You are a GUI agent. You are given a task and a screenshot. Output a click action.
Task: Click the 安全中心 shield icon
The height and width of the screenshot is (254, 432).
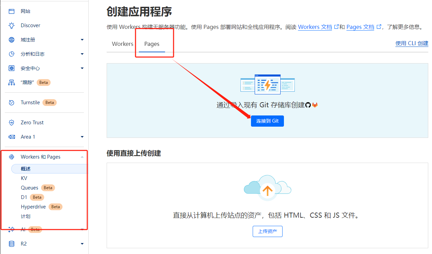(x=12, y=68)
